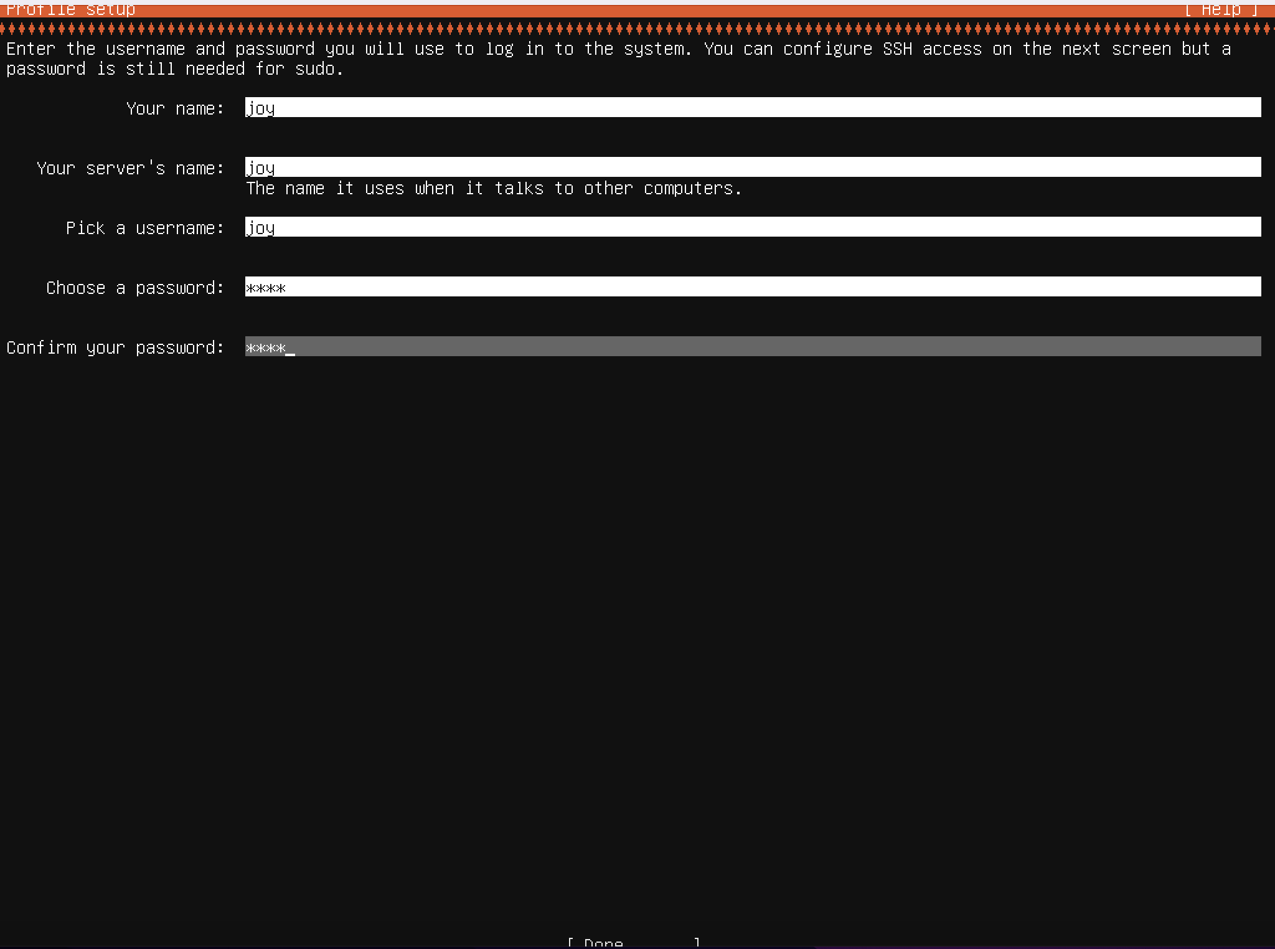The width and height of the screenshot is (1275, 949).
Task: Focus the Your name input field
Action: [x=752, y=107]
